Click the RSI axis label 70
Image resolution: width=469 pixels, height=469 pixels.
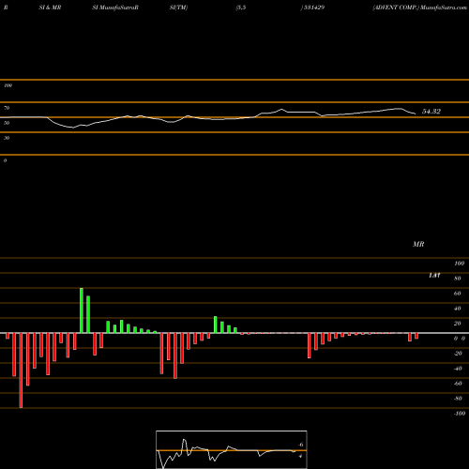[7, 108]
